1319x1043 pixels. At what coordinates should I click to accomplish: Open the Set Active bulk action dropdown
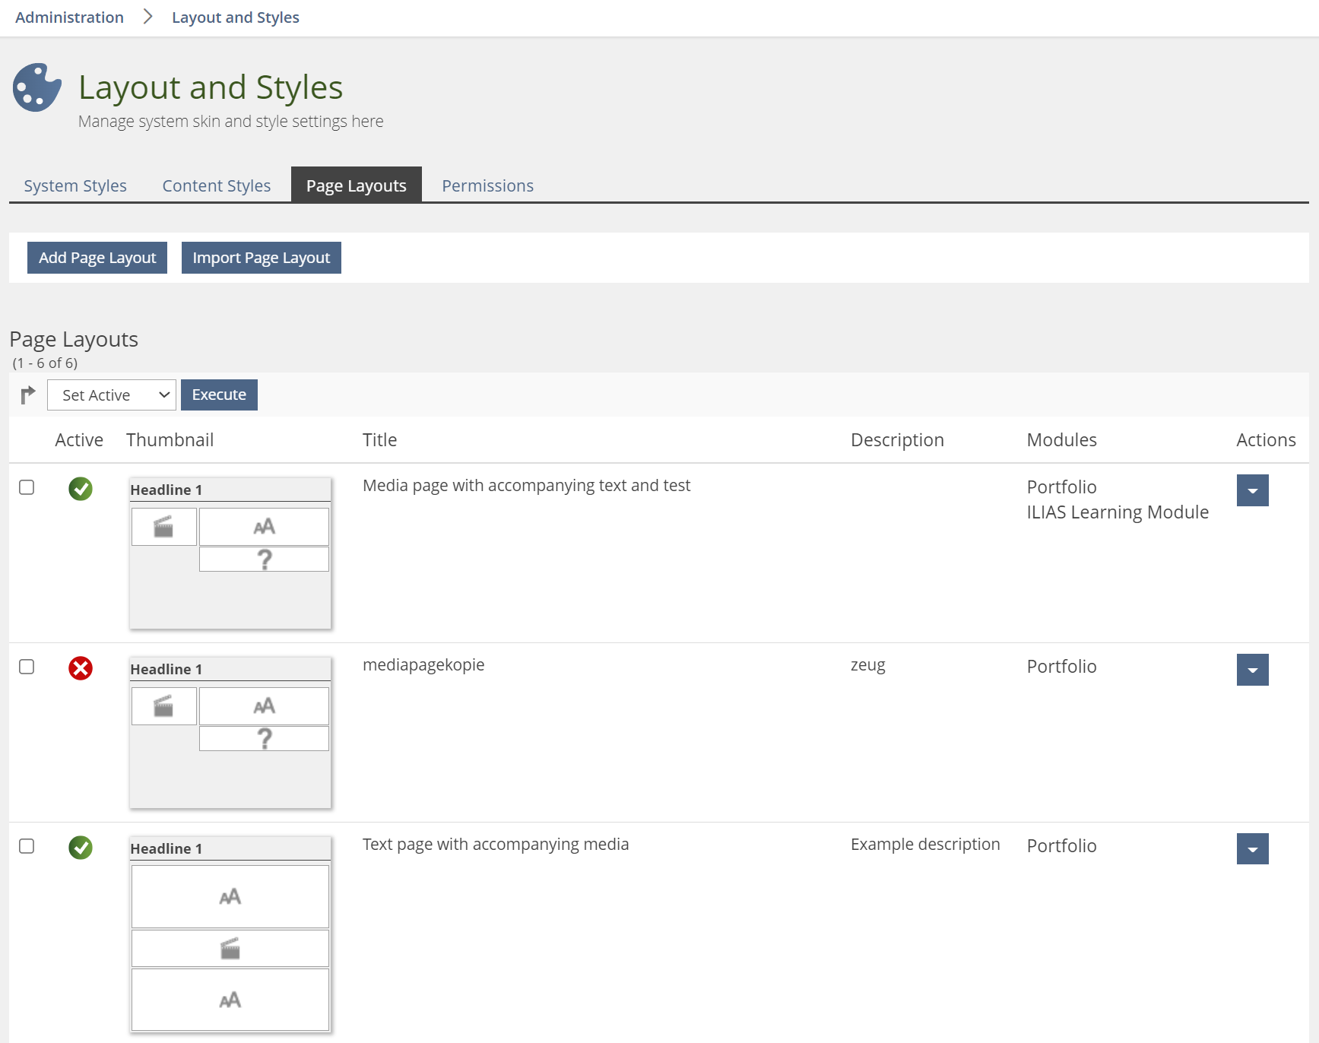click(112, 395)
